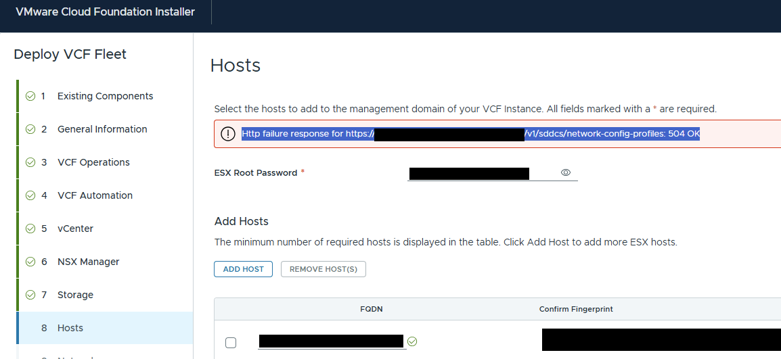Screen dimensions: 781x359
Task: Open the Existing Components wizard step
Action: coord(105,96)
